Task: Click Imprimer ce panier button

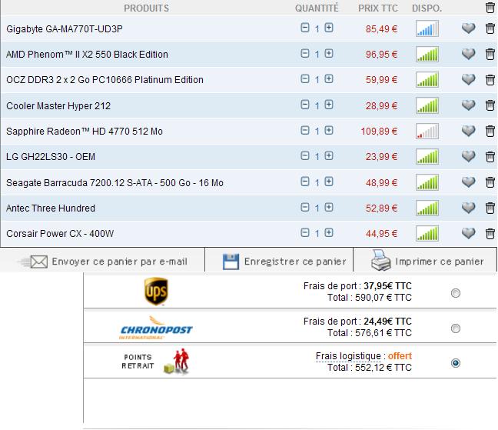Action: tap(427, 261)
